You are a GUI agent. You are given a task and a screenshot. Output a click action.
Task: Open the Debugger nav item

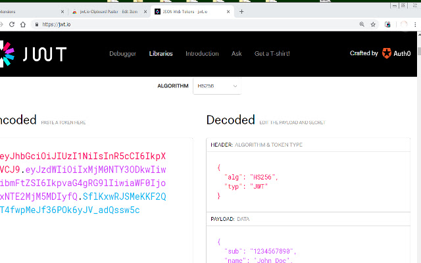tap(122, 54)
